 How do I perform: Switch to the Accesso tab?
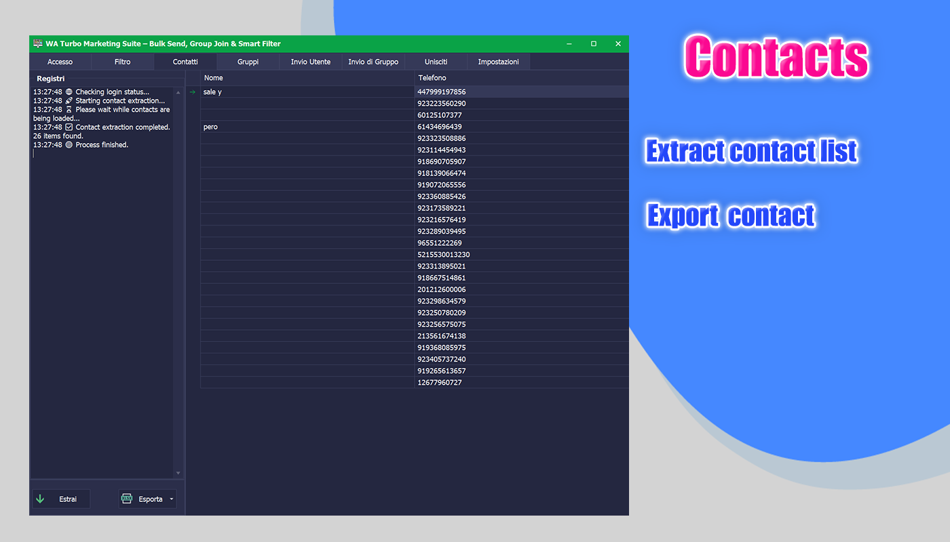pyautogui.click(x=60, y=62)
